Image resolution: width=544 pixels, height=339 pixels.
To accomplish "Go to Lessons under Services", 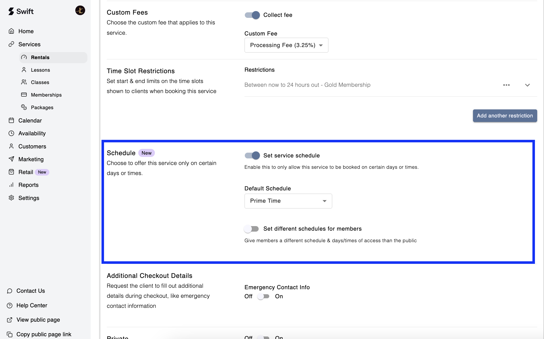I will coord(40,70).
